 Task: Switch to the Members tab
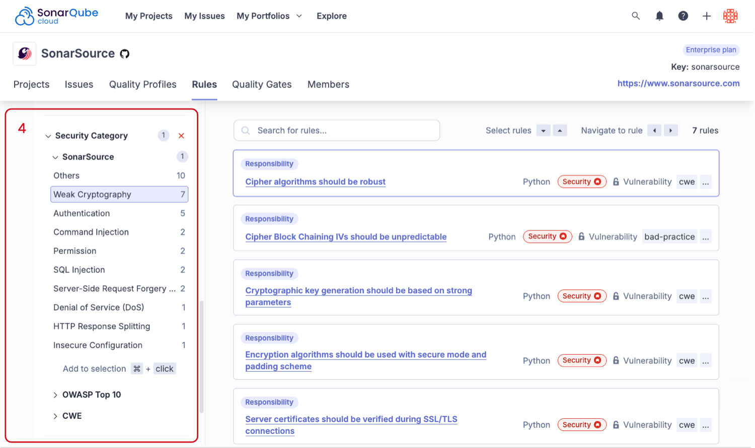[328, 84]
